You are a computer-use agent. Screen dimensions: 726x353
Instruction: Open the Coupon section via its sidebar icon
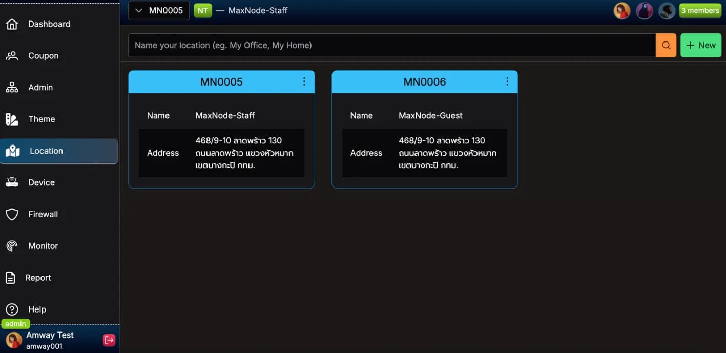pyautogui.click(x=12, y=55)
